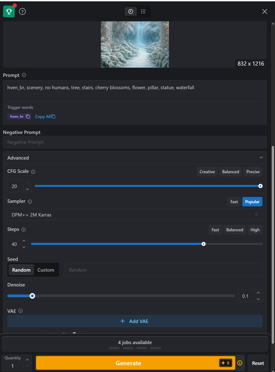Click the Denoise slider handle
This screenshot has width=275, height=372.
[32, 296]
